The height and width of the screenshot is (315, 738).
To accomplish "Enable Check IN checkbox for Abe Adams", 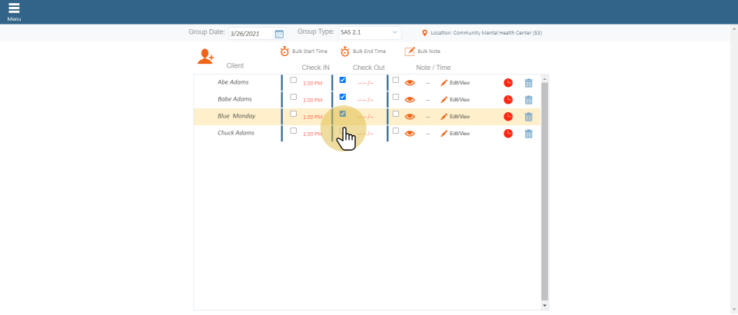I will click(x=293, y=80).
